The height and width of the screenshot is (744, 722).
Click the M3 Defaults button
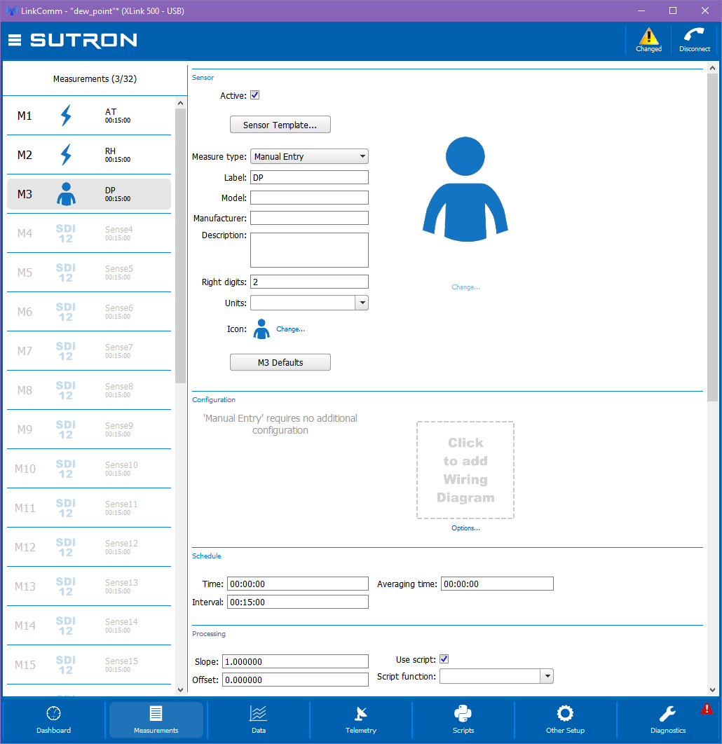(280, 362)
